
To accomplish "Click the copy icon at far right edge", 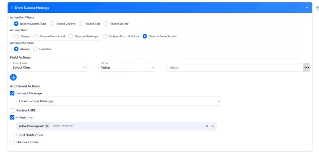I will (x=317, y=8).
